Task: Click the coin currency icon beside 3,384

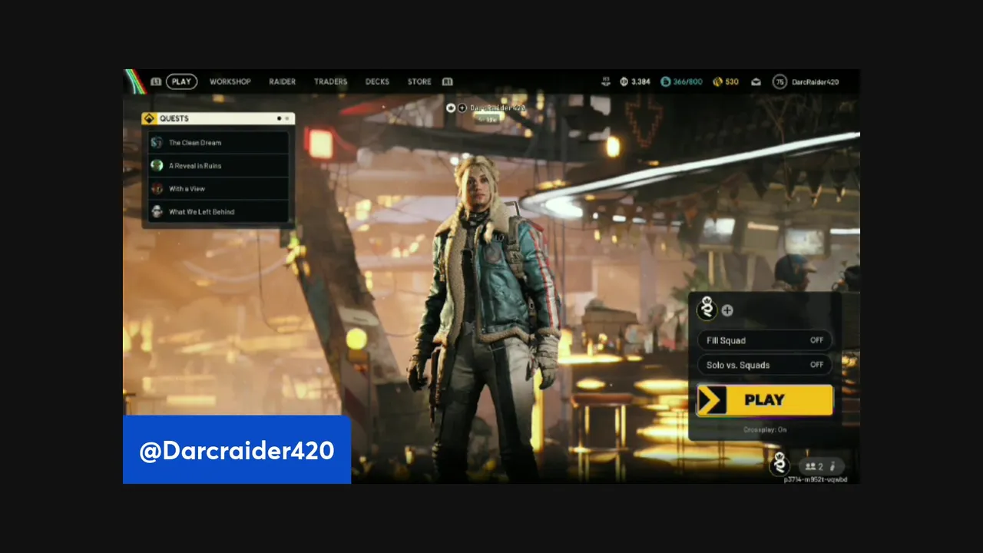Action: pyautogui.click(x=624, y=81)
